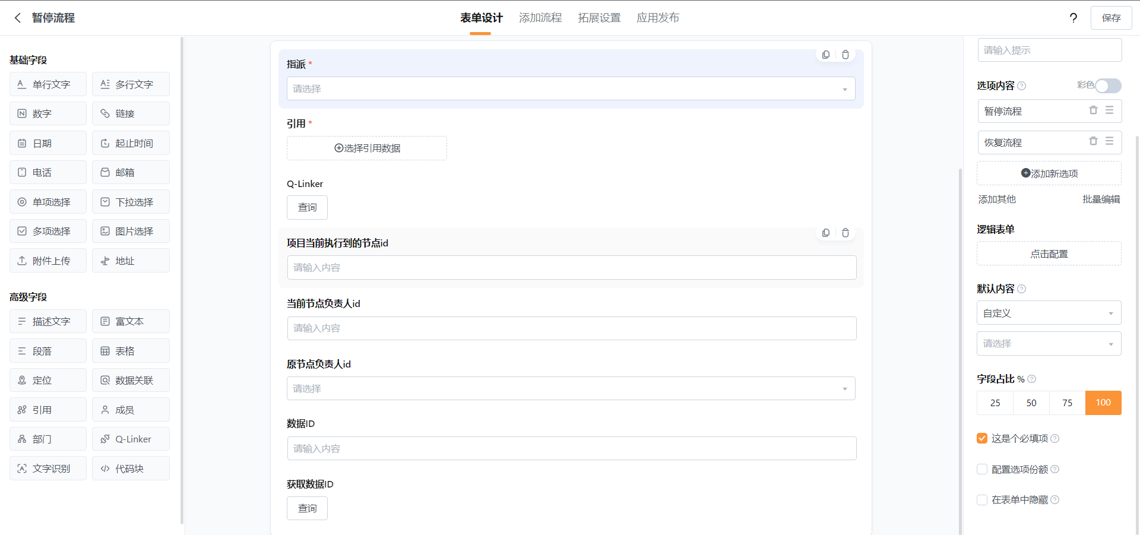Add a 日期 field to the form
Screen dimensions: 1140x535
pos(48,143)
